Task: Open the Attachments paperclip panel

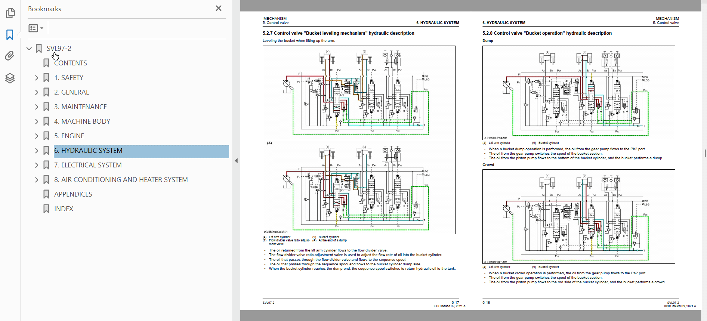Action: pyautogui.click(x=10, y=56)
